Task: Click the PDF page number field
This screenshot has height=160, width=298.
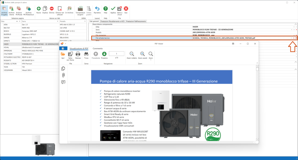Action: [x=117, y=54]
